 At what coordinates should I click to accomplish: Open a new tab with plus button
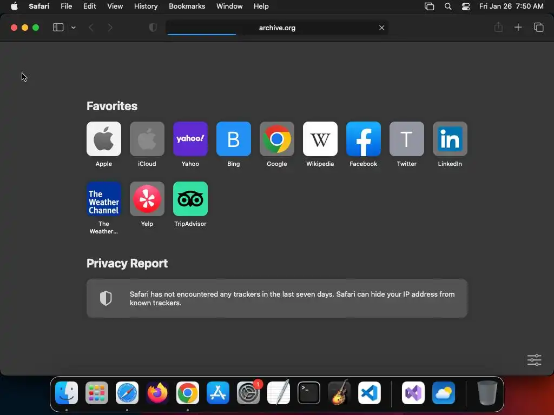point(518,27)
